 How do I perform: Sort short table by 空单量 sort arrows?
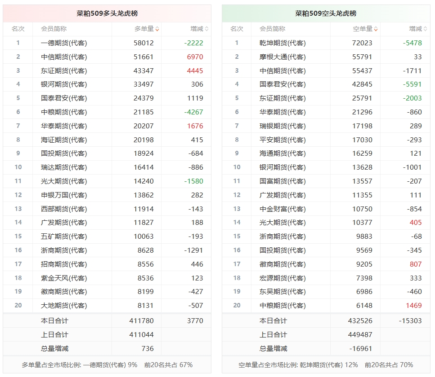click(x=376, y=29)
